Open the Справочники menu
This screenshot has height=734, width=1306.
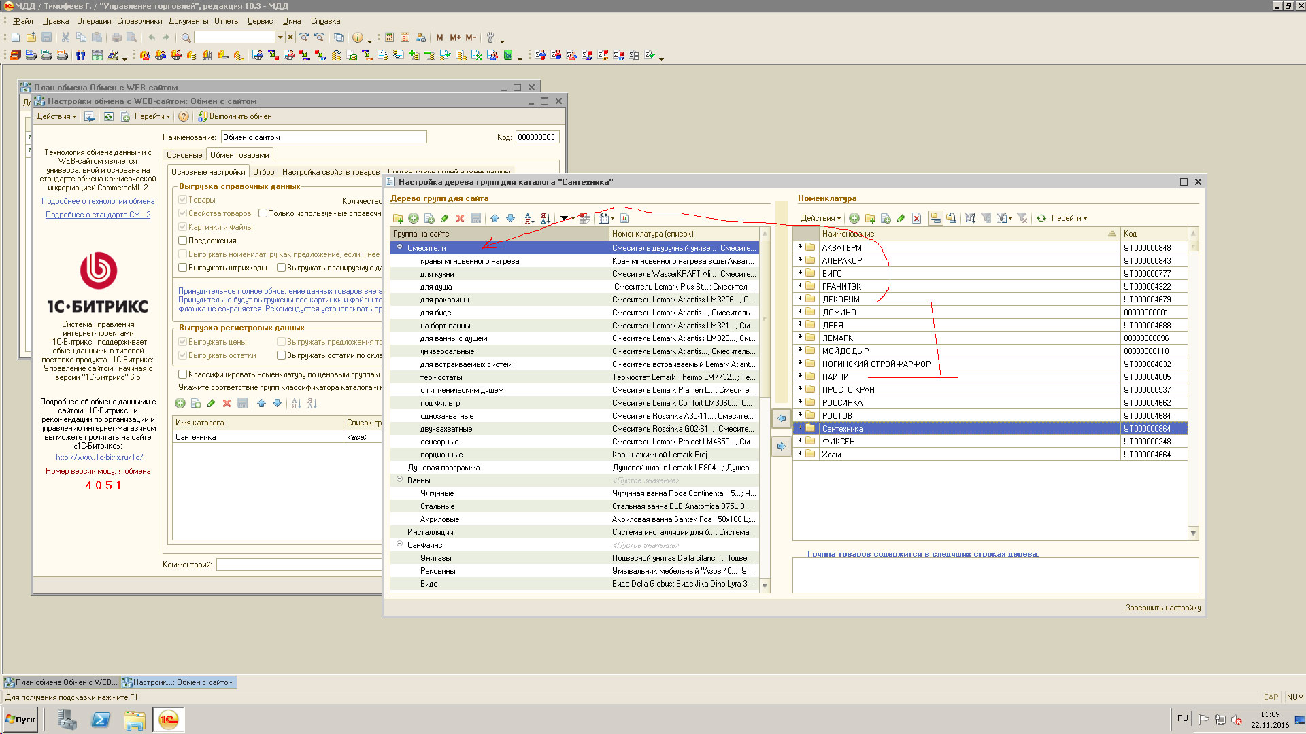[139, 21]
